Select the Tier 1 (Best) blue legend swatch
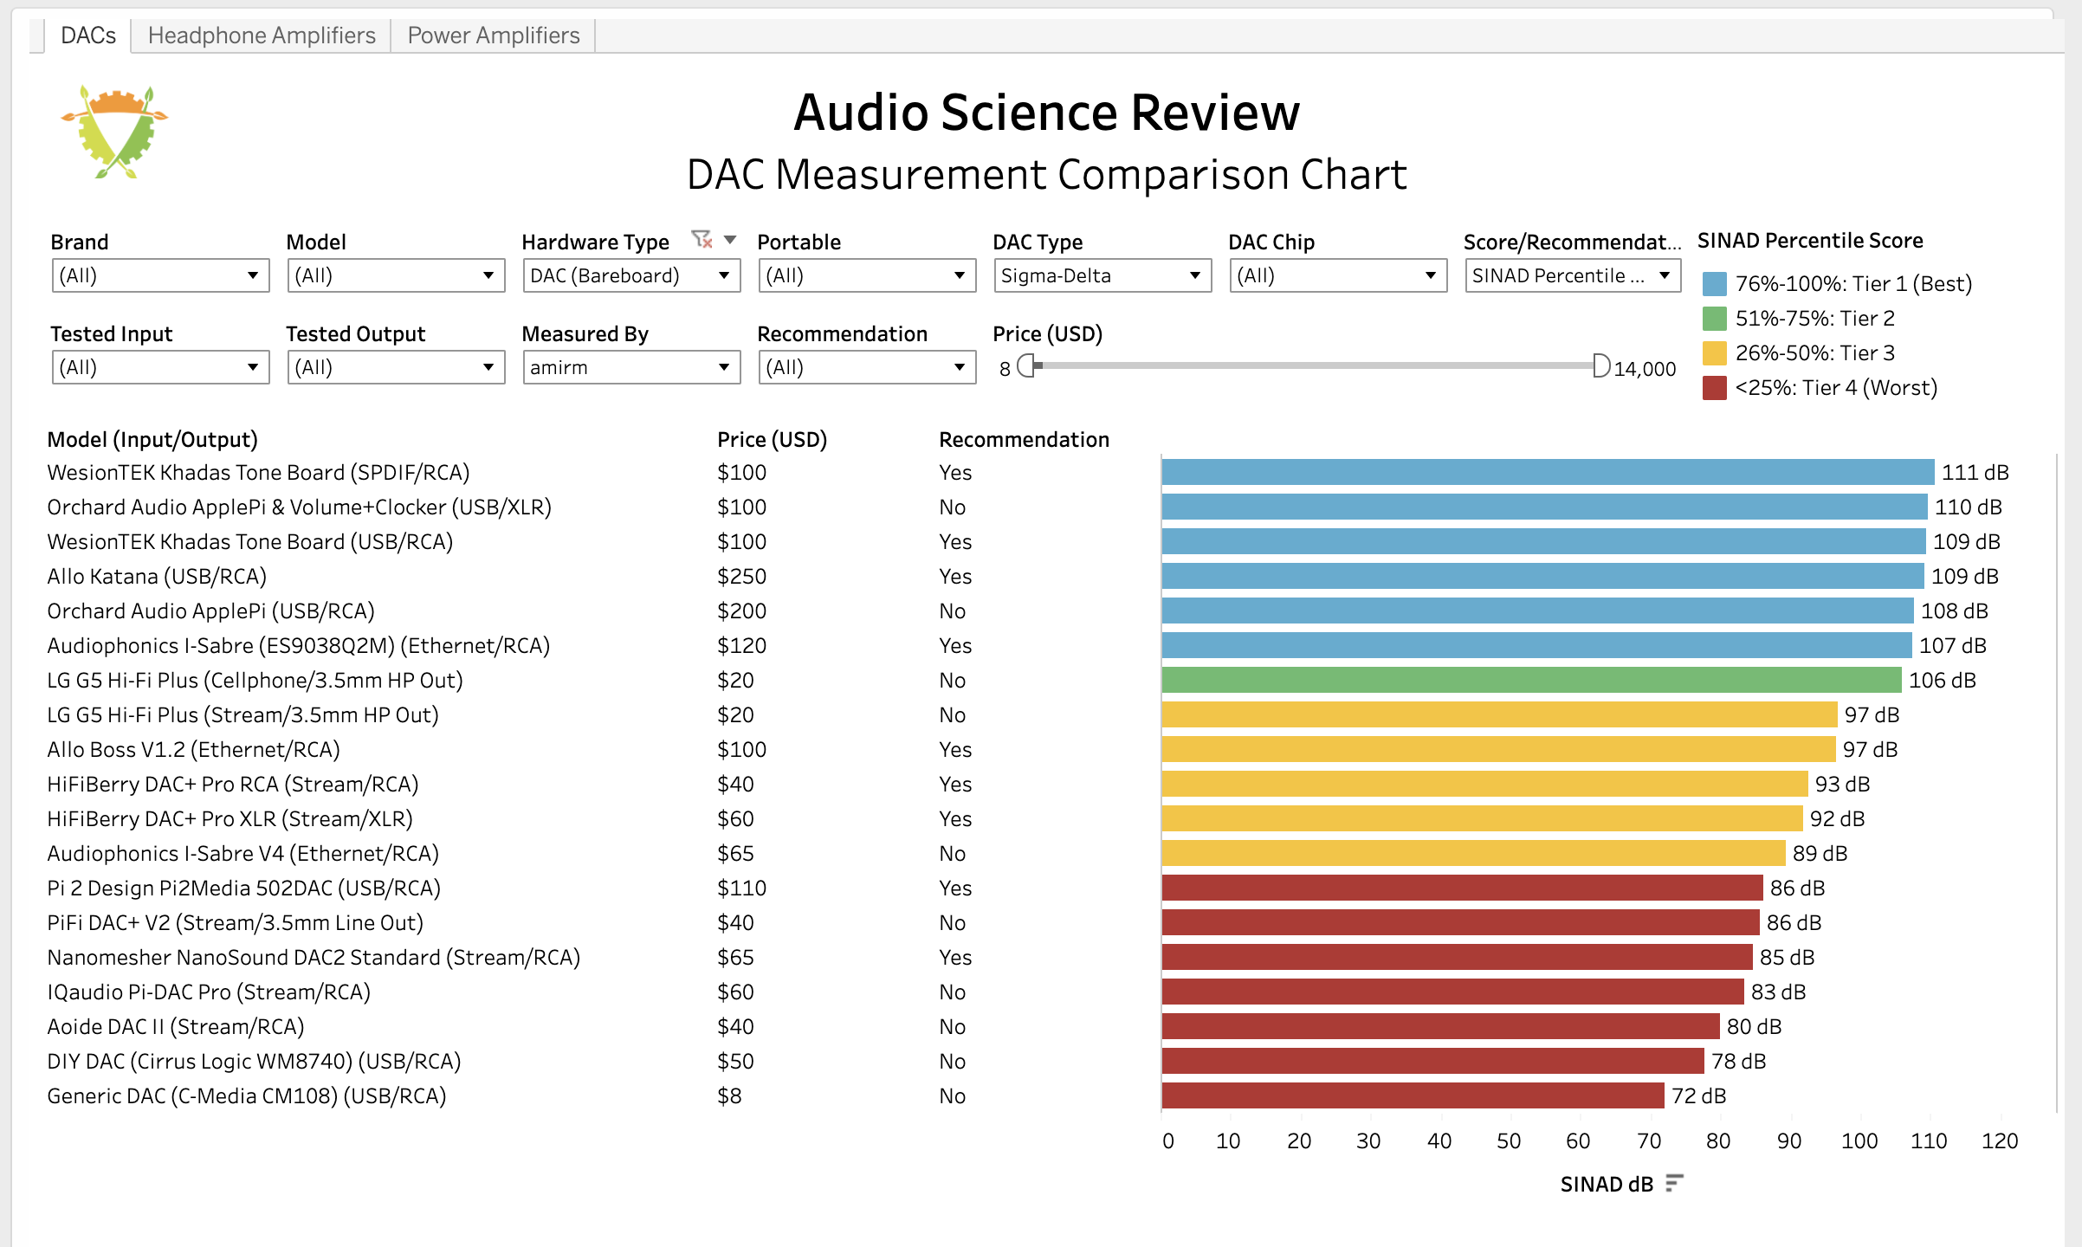 coord(1714,284)
